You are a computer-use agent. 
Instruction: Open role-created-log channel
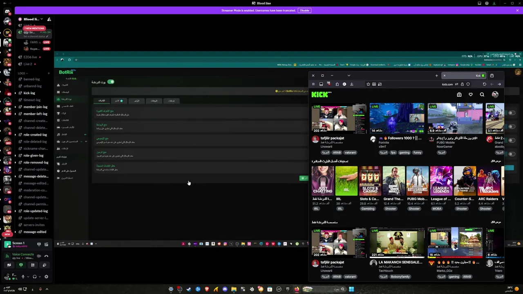(35, 135)
